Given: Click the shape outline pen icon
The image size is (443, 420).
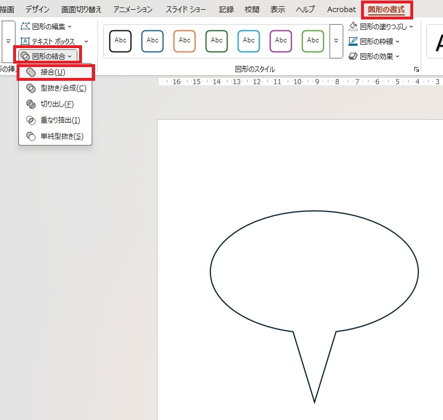Looking at the screenshot, I should [353, 41].
